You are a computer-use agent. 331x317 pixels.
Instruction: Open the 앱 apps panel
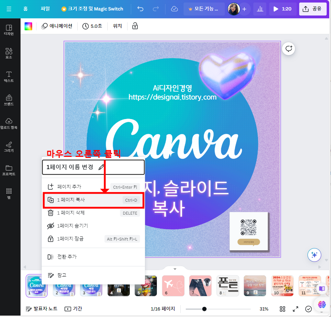point(9,194)
